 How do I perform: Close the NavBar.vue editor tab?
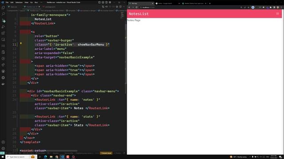[x=39, y=7]
